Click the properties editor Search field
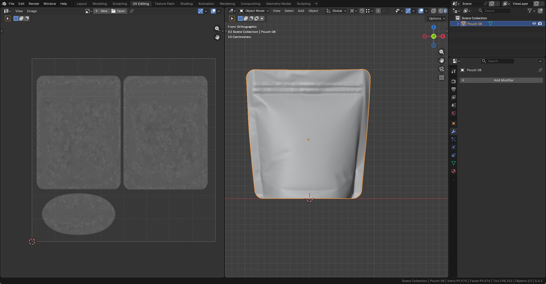Screen dimensions: 546x284 pyautogui.click(x=497, y=61)
